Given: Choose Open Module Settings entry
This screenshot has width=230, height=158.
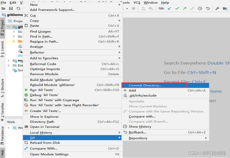Looking at the screenshot, I should (x=73, y=154).
